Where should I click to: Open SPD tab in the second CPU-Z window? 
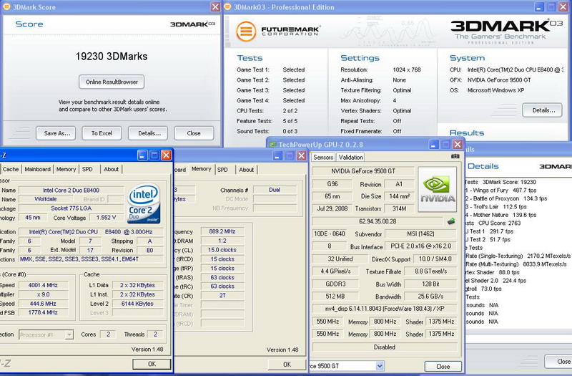pyautogui.click(x=222, y=170)
